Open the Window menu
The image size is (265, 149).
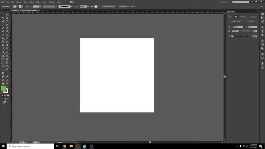(51, 2)
